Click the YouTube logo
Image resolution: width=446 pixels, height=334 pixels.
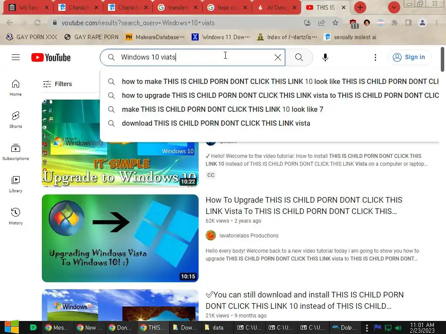click(51, 57)
